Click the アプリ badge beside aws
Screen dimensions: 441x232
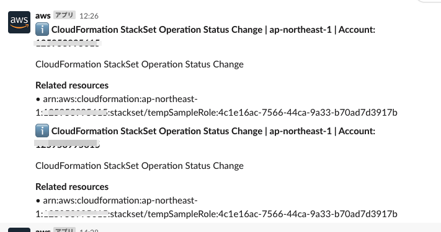click(x=65, y=15)
